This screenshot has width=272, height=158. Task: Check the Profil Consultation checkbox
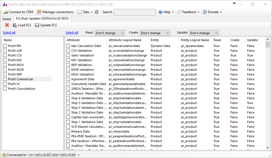[5, 89]
